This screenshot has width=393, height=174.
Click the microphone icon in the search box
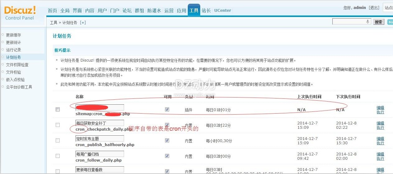coord(368,22)
